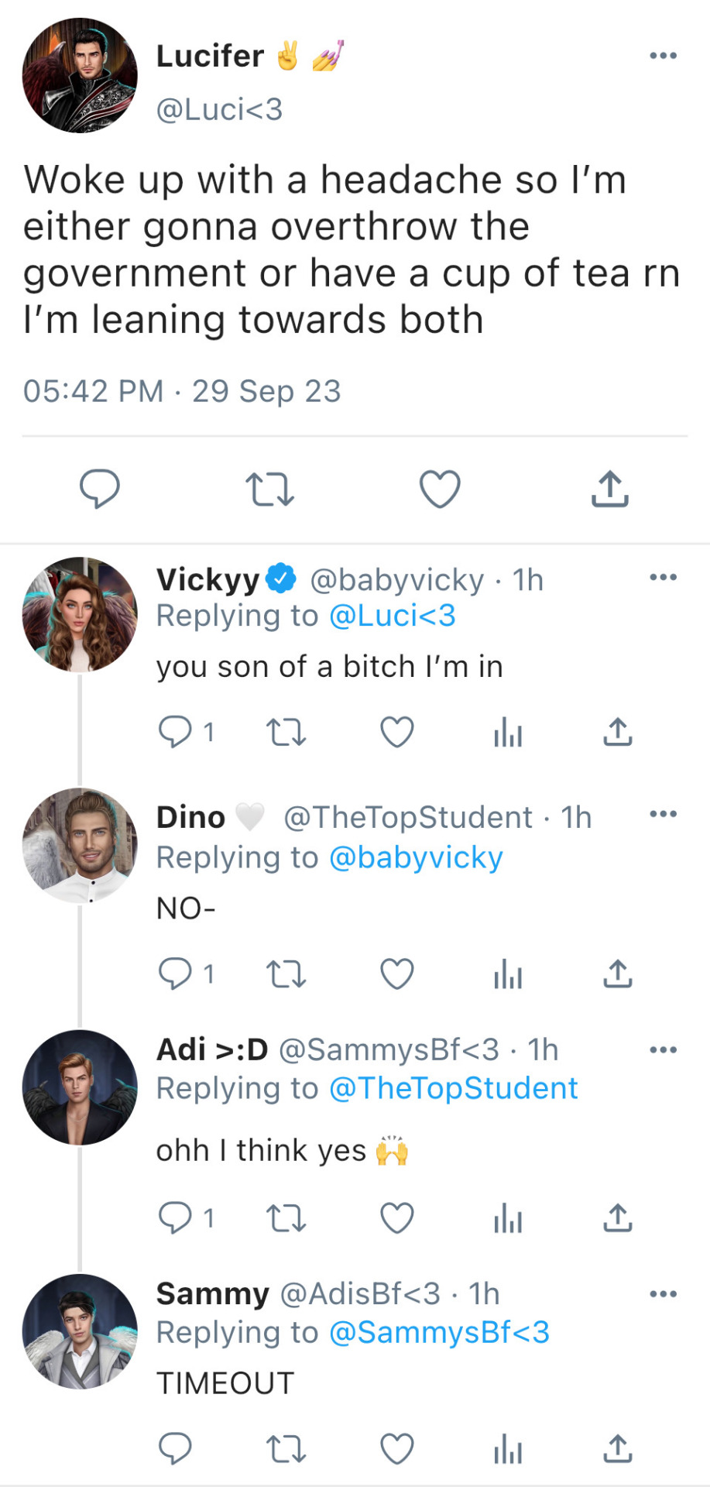
Task: Retweet Lucifer's main tweet
Action: pos(269,489)
